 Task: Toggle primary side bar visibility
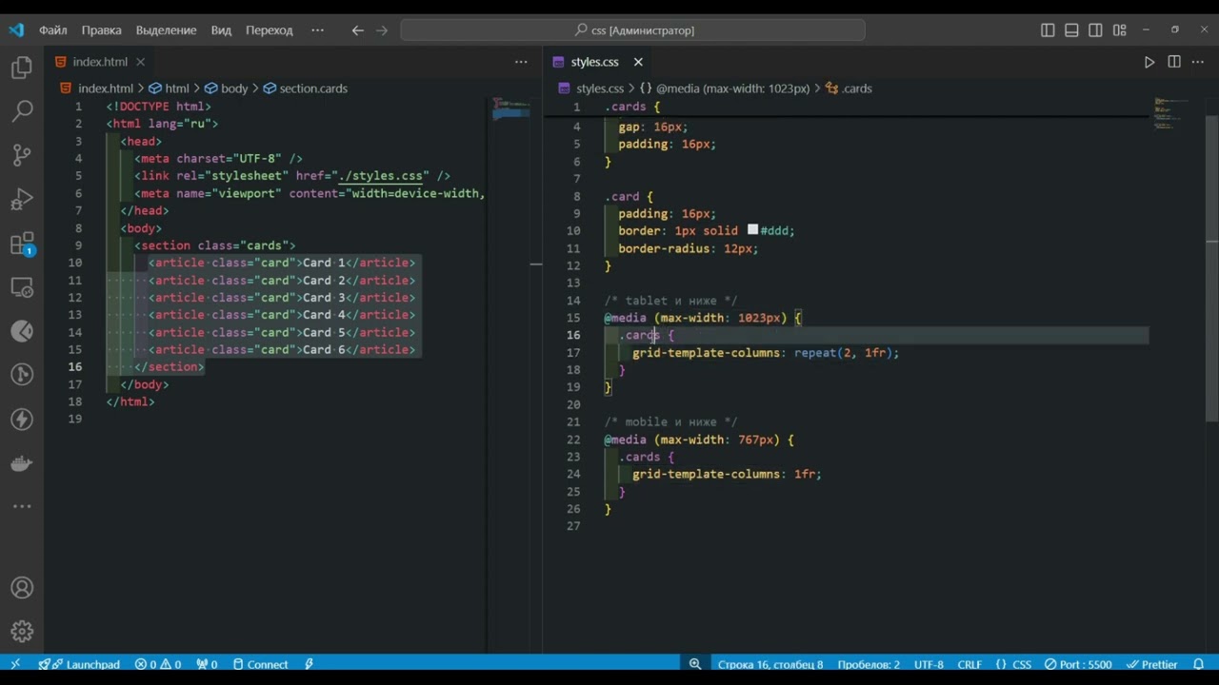(1048, 30)
